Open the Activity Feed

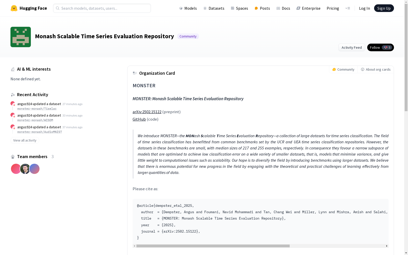click(x=352, y=47)
